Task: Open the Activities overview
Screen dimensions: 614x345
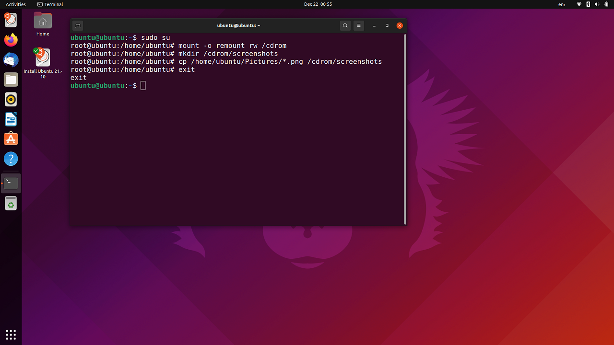Action: point(16,4)
